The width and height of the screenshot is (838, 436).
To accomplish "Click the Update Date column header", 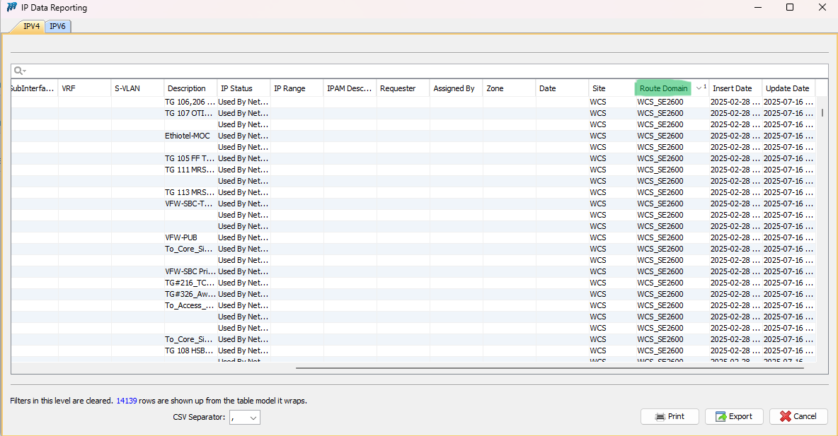I will point(787,88).
